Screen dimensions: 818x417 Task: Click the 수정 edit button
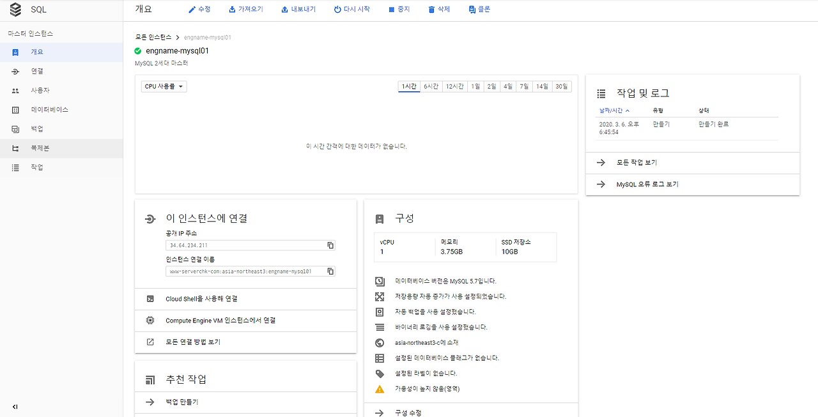[x=199, y=10]
